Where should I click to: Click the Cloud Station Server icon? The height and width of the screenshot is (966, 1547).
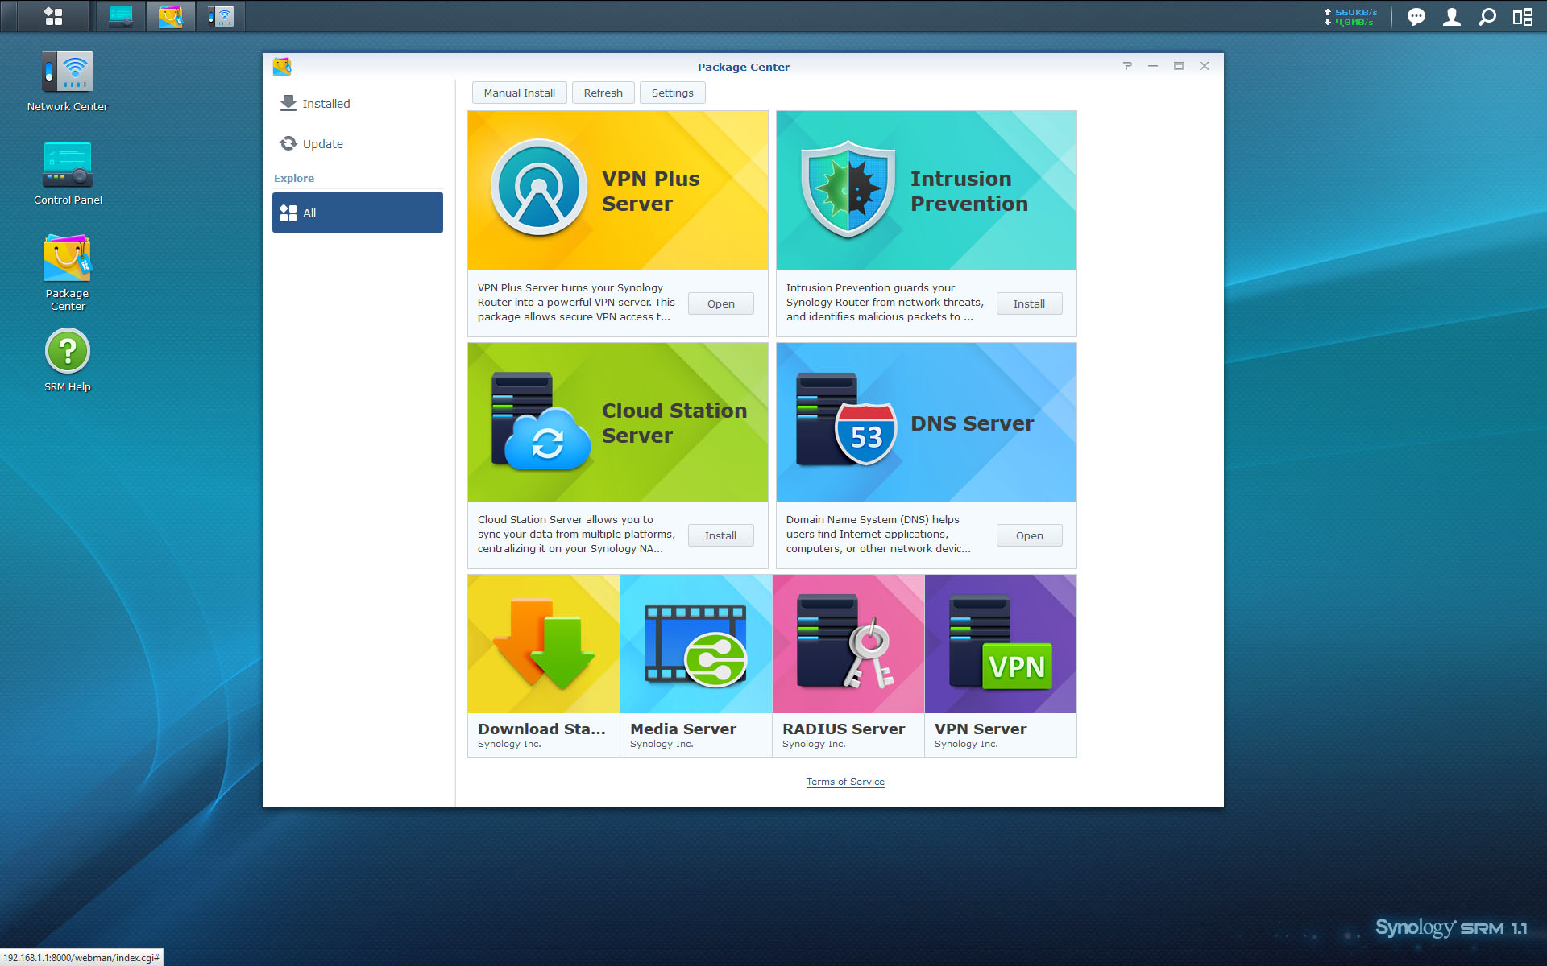[540, 420]
